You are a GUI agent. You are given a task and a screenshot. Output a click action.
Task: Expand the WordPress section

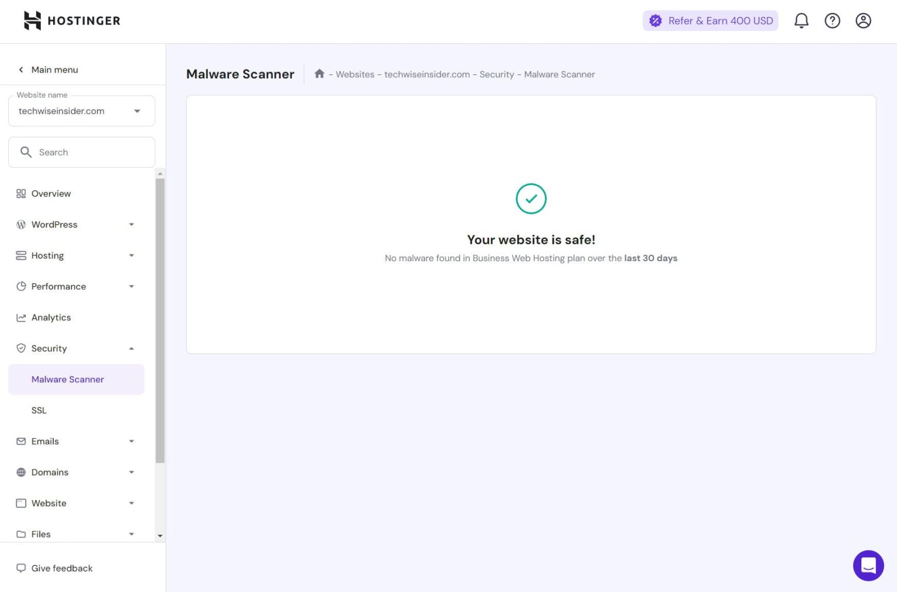click(x=131, y=224)
